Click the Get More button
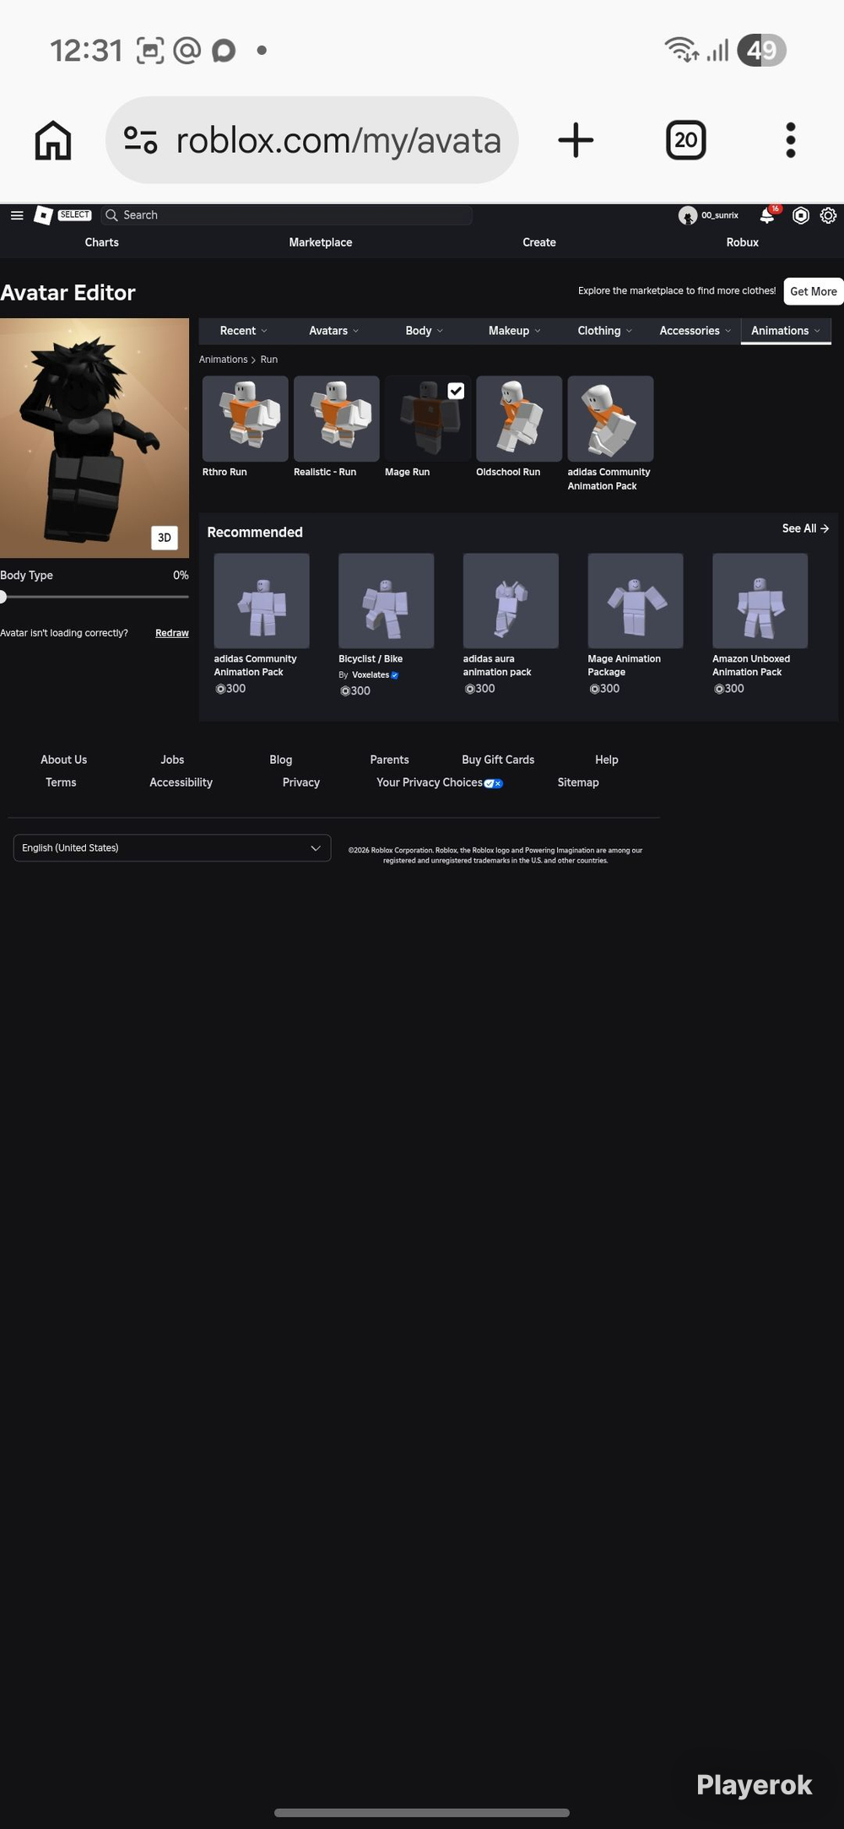The width and height of the screenshot is (844, 1829). point(814,291)
